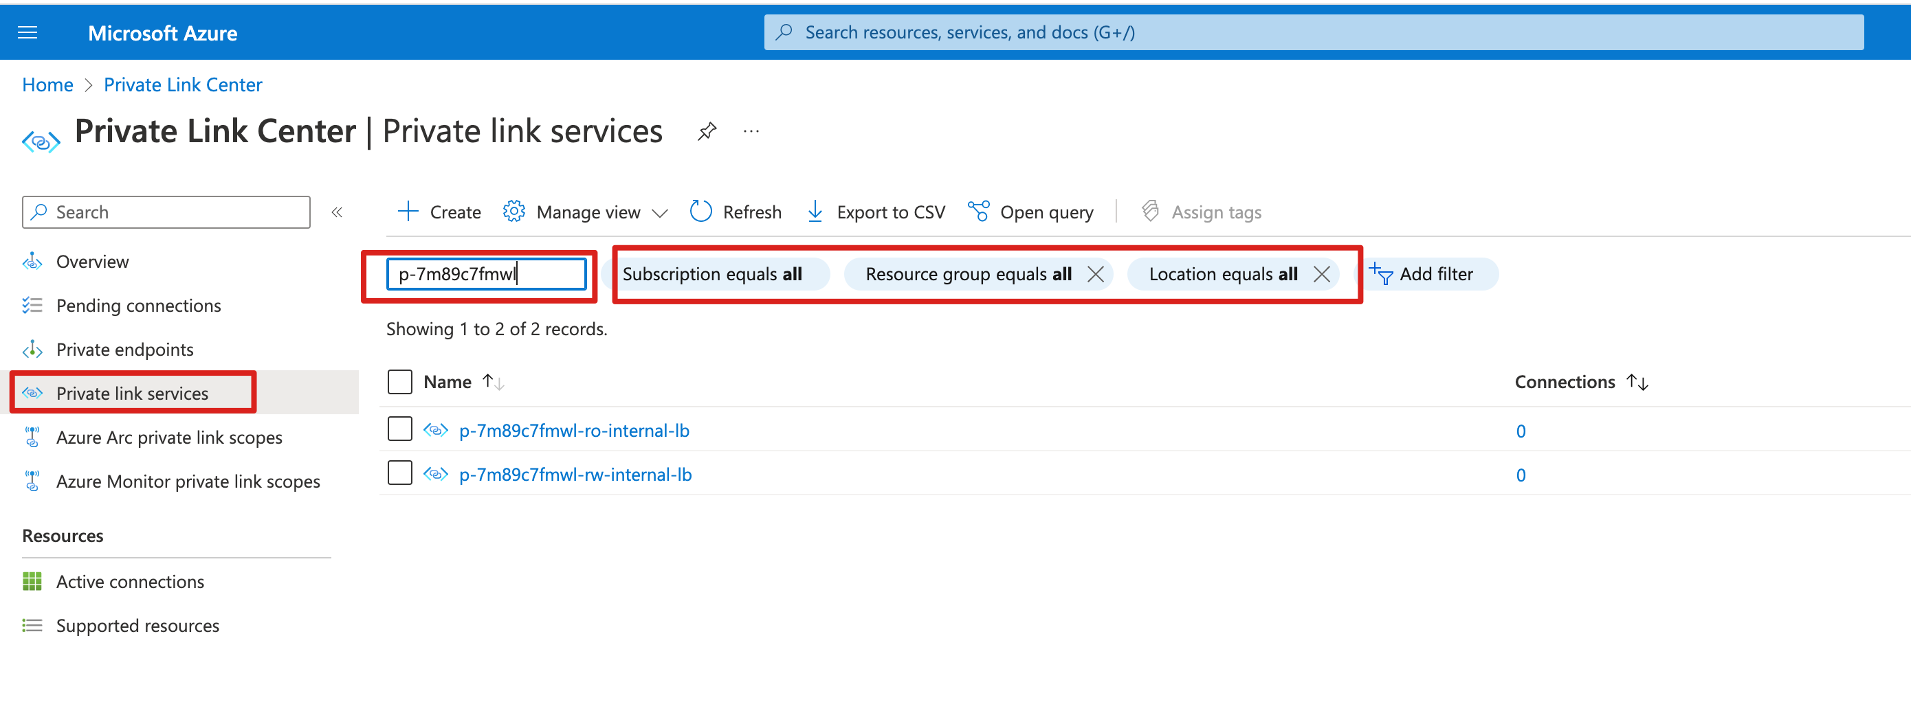Viewport: 1911px width, 702px height.
Task: Click the top search magnifier icon
Action: click(x=784, y=32)
